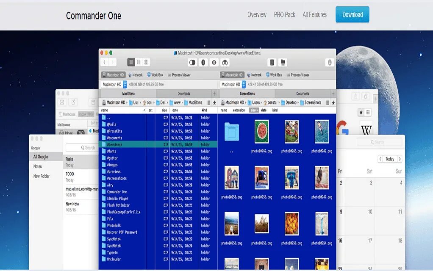Open Network in the right pane
This screenshot has height=271, width=433.
click(x=254, y=75)
